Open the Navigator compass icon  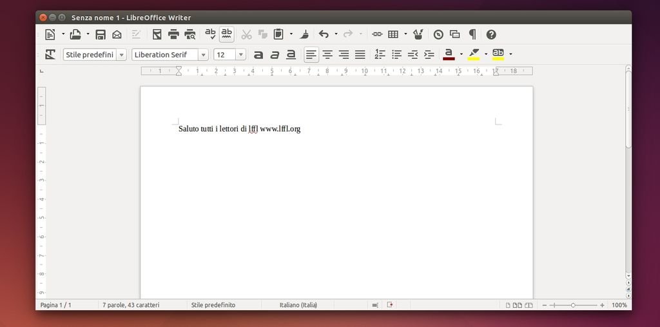click(438, 34)
